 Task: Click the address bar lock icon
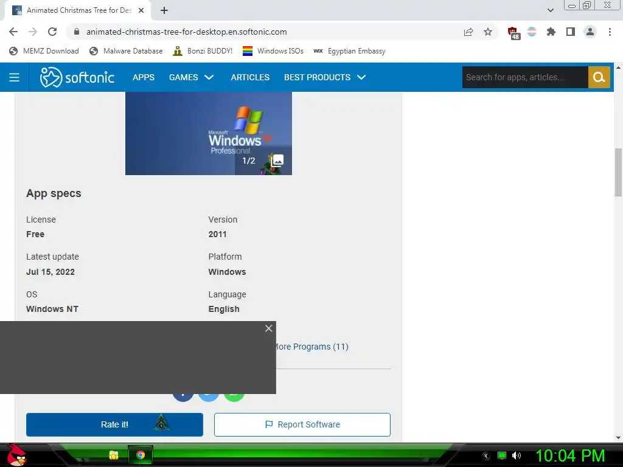pyautogui.click(x=77, y=32)
